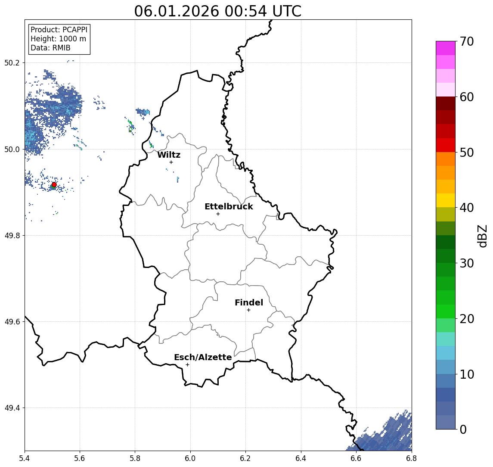Pick the bright green swatch just above 20 dBZ
The height and width of the screenshot is (467, 493).
click(446, 311)
